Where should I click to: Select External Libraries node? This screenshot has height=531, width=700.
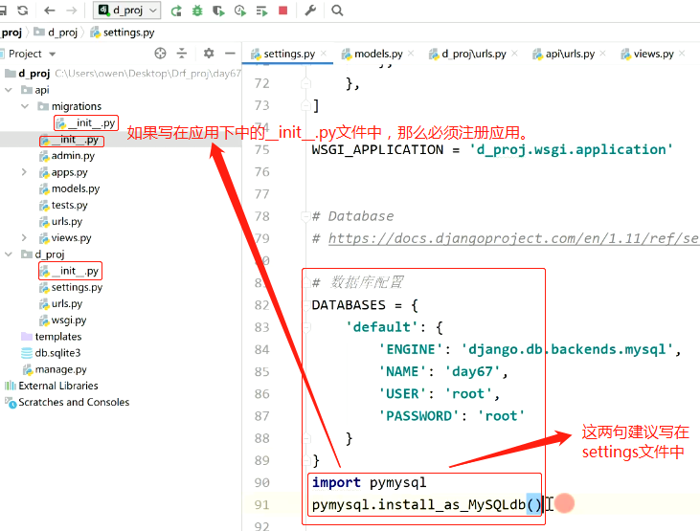click(52, 386)
